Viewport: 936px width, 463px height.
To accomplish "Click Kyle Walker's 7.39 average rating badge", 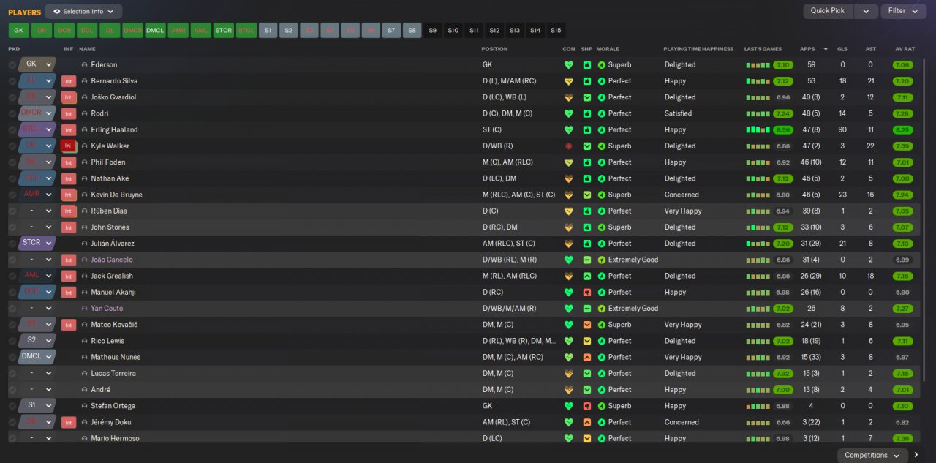I will click(902, 146).
